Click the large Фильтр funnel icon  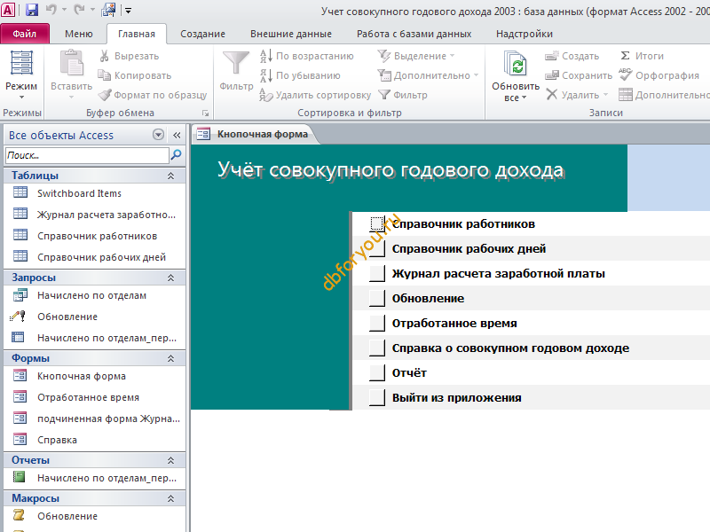236,63
